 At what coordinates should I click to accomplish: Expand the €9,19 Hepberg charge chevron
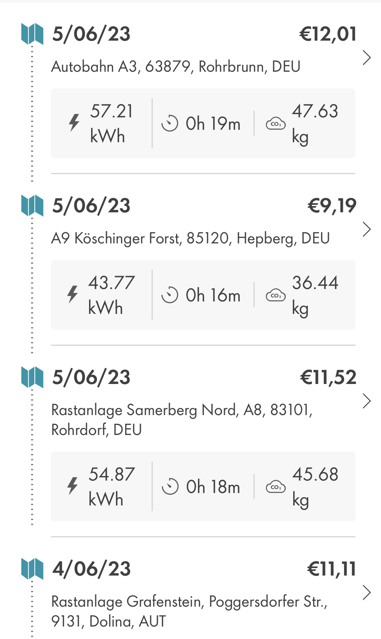(x=367, y=229)
